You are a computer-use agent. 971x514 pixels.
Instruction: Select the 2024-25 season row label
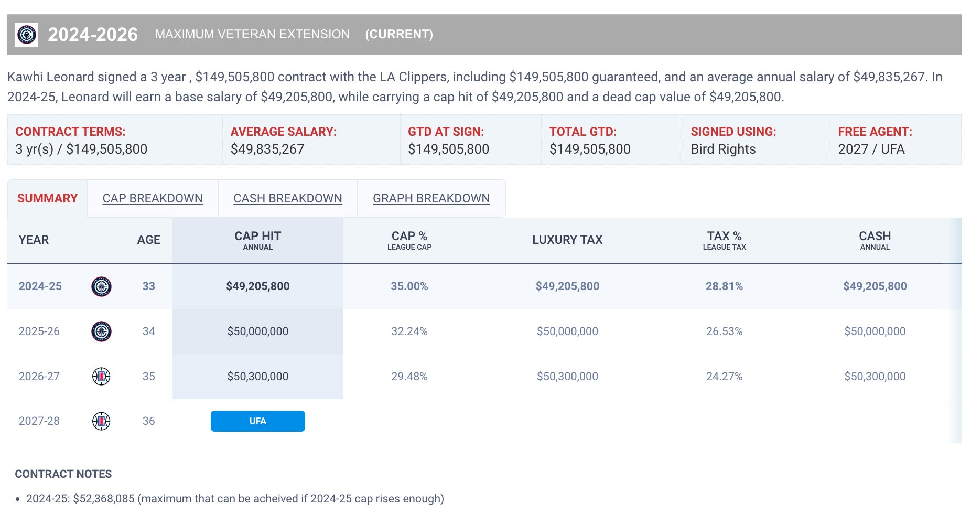tap(40, 286)
